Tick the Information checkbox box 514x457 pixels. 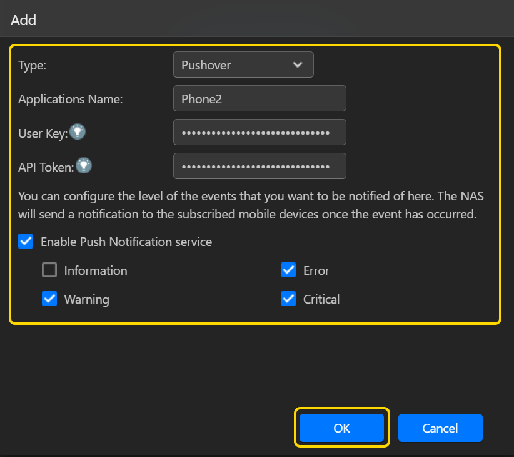pyautogui.click(x=49, y=270)
